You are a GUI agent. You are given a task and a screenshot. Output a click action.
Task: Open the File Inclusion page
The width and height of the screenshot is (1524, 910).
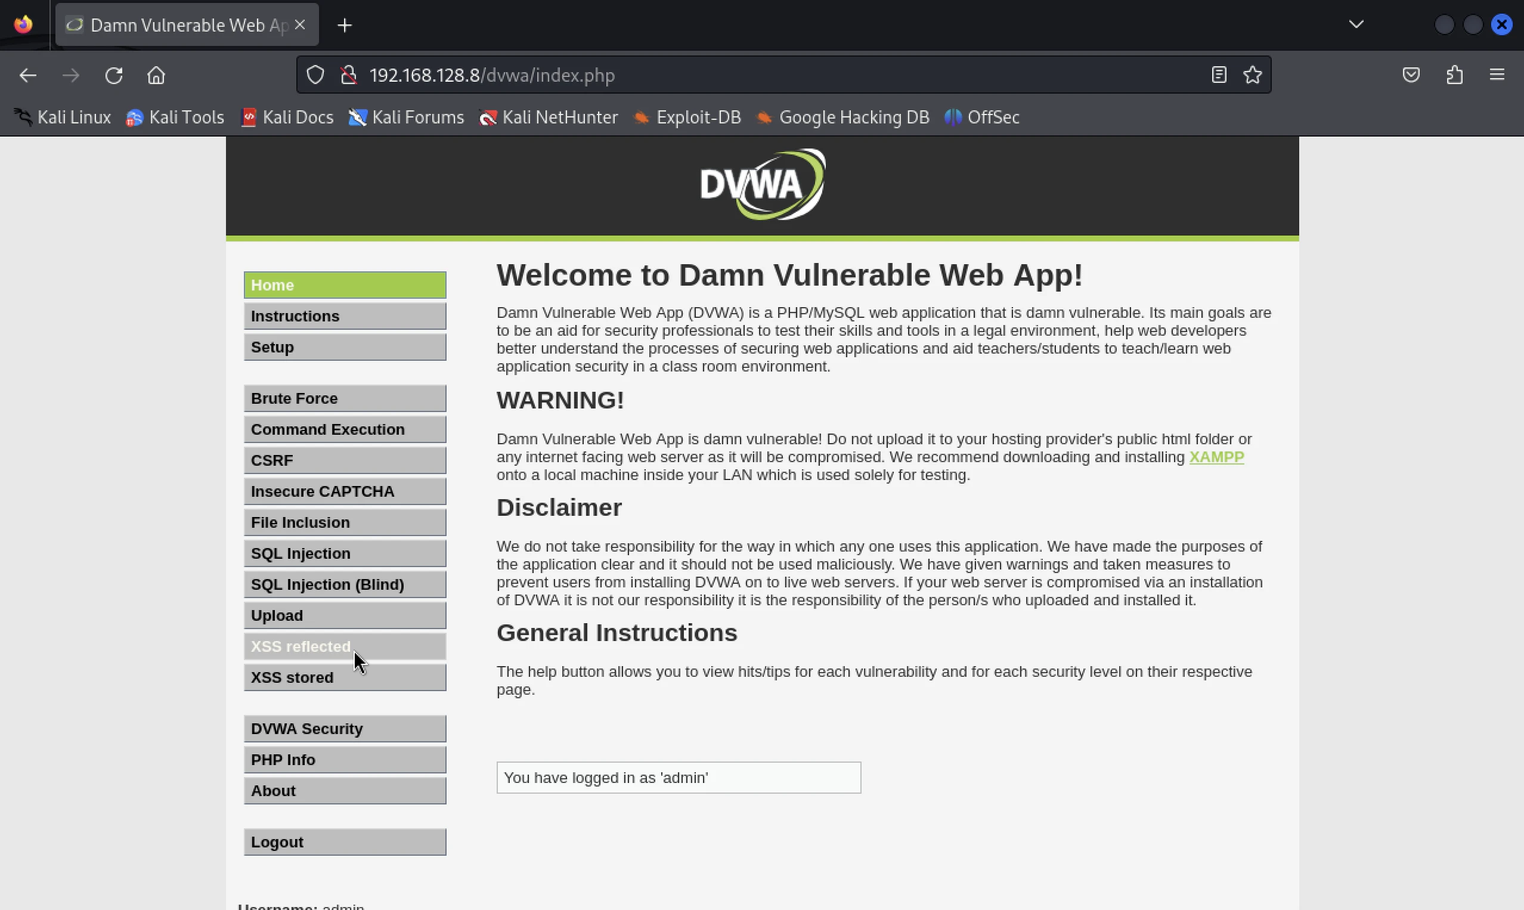[345, 522]
